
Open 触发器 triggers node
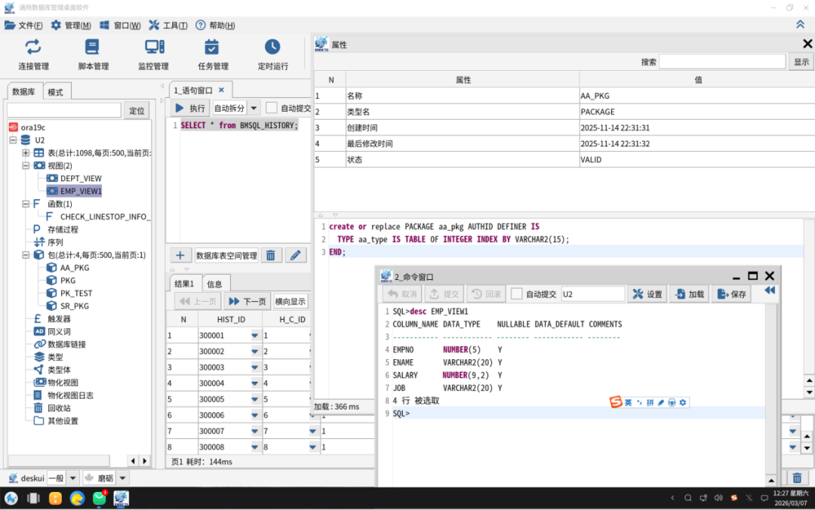59,318
